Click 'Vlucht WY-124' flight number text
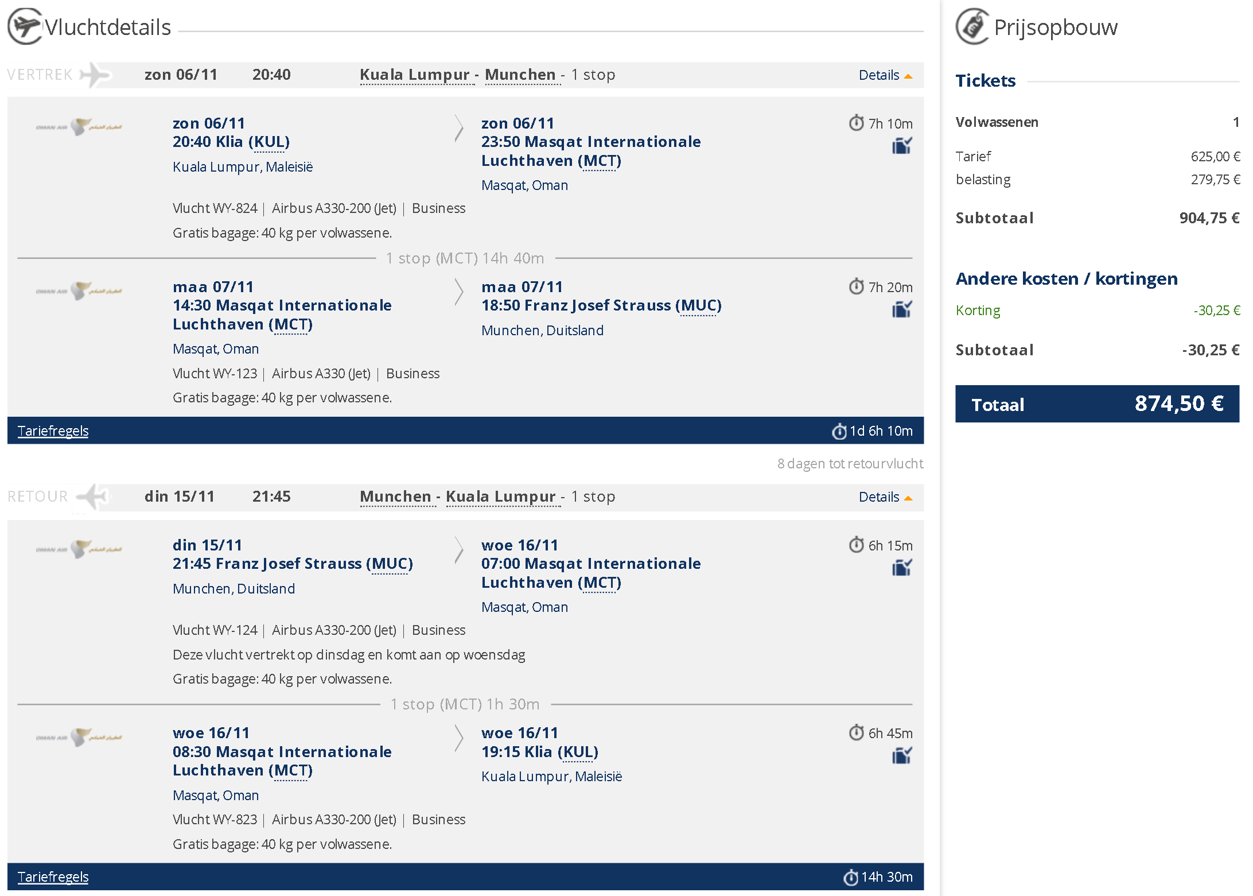1253x896 pixels. pos(215,630)
